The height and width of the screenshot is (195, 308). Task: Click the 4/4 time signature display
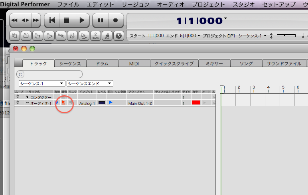pyautogui.click(x=271, y=36)
